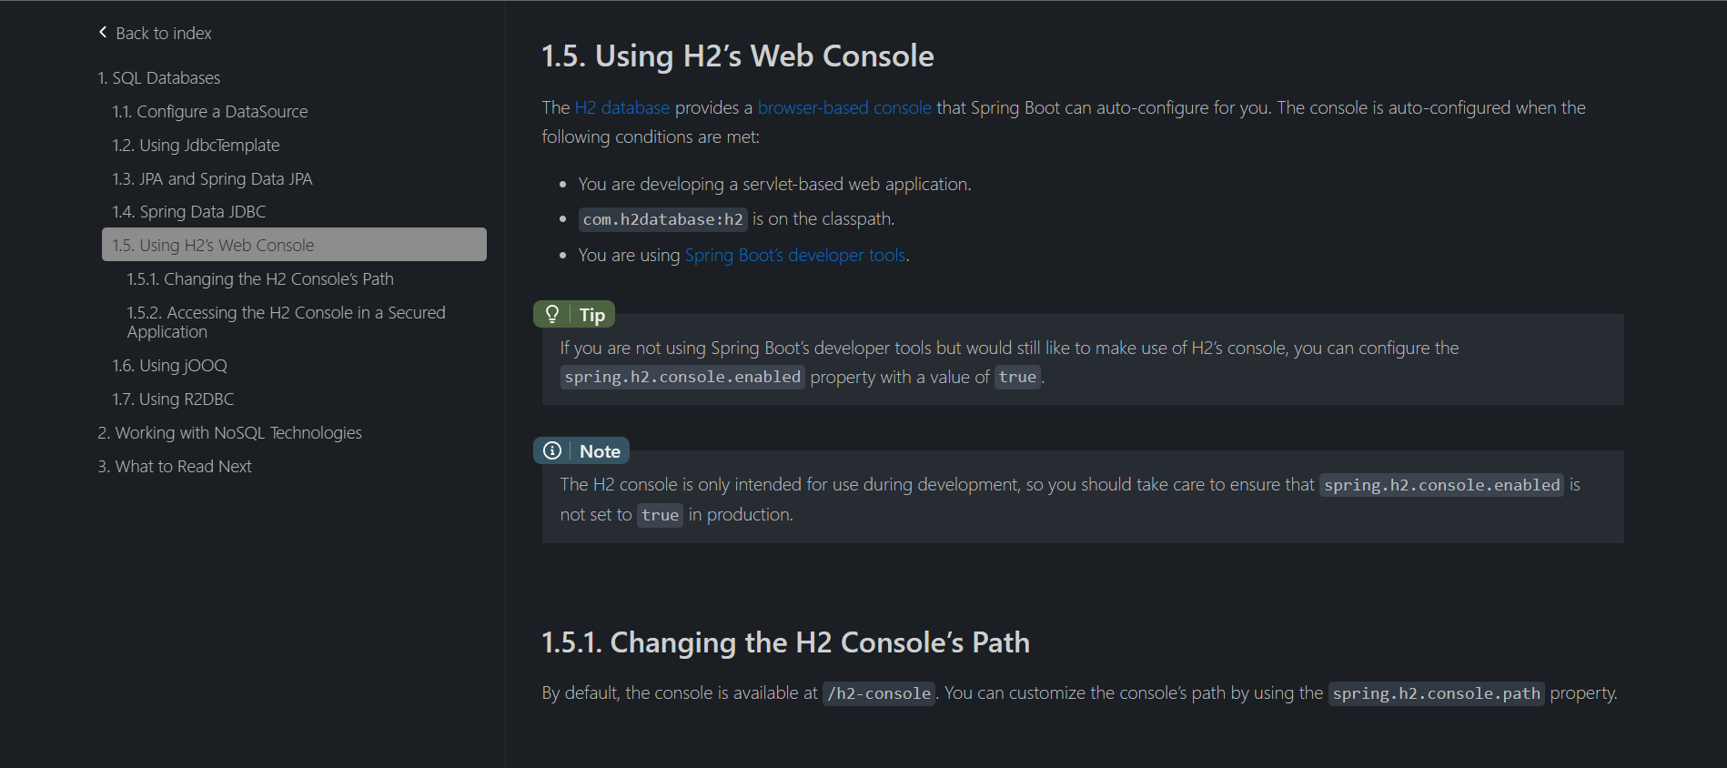This screenshot has width=1727, height=768.
Task: Click the back chevron arrow icon
Action: coord(103,32)
